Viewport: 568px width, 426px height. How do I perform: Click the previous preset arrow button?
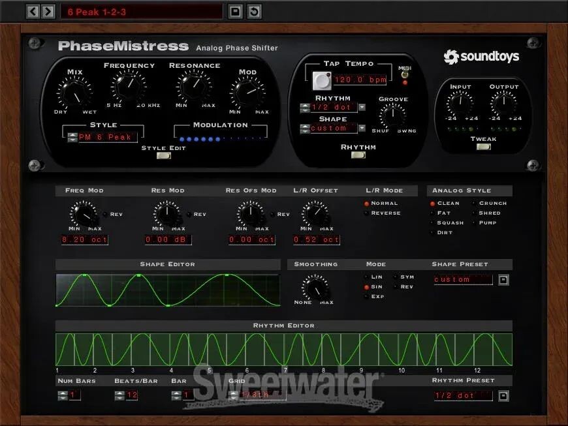pos(33,11)
